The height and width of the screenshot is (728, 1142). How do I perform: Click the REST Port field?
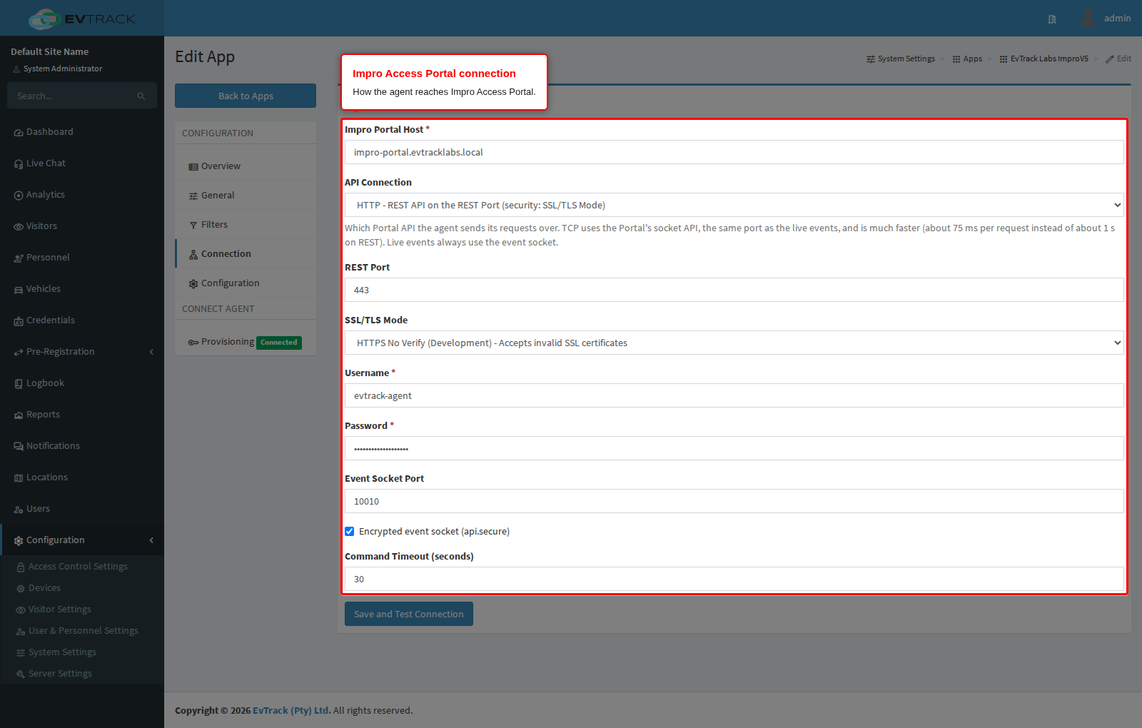[734, 290]
